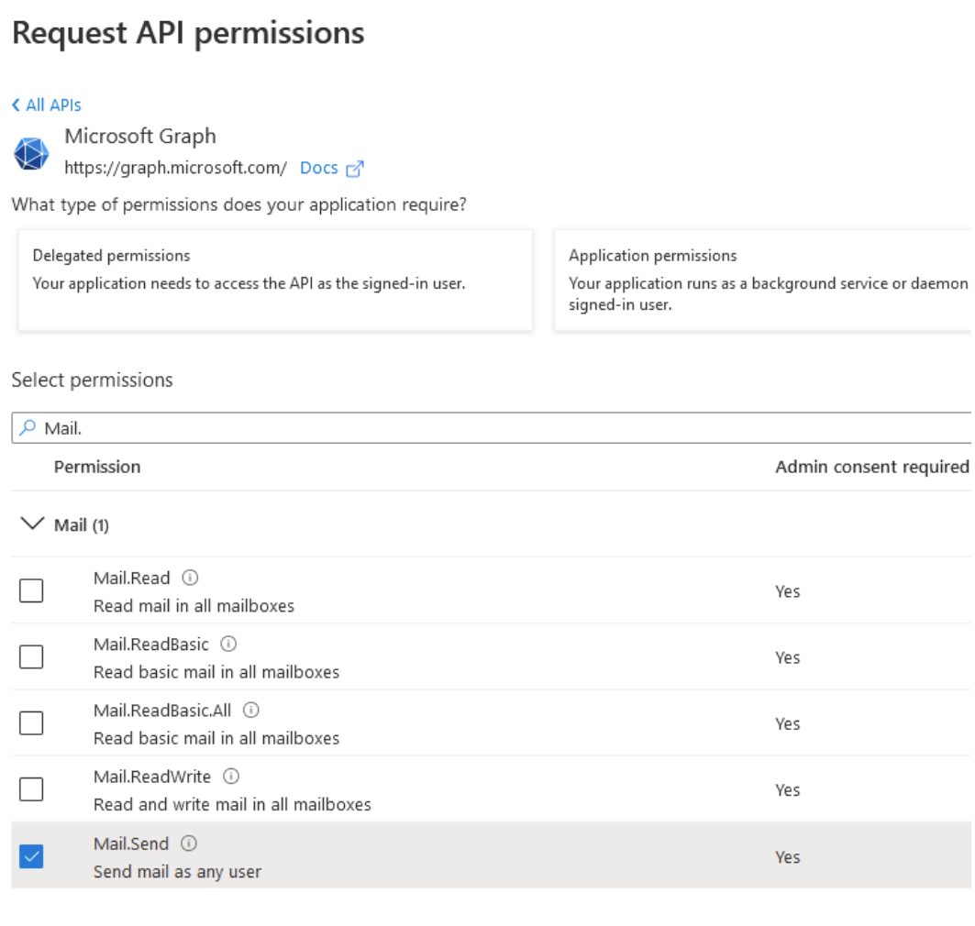Image resolution: width=975 pixels, height=926 pixels.
Task: Click the Permission column header
Action: (x=97, y=467)
